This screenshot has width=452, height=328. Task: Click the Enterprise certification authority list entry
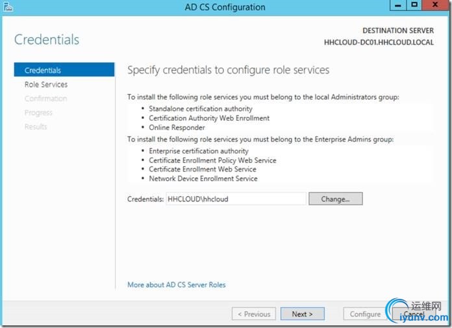click(x=198, y=151)
